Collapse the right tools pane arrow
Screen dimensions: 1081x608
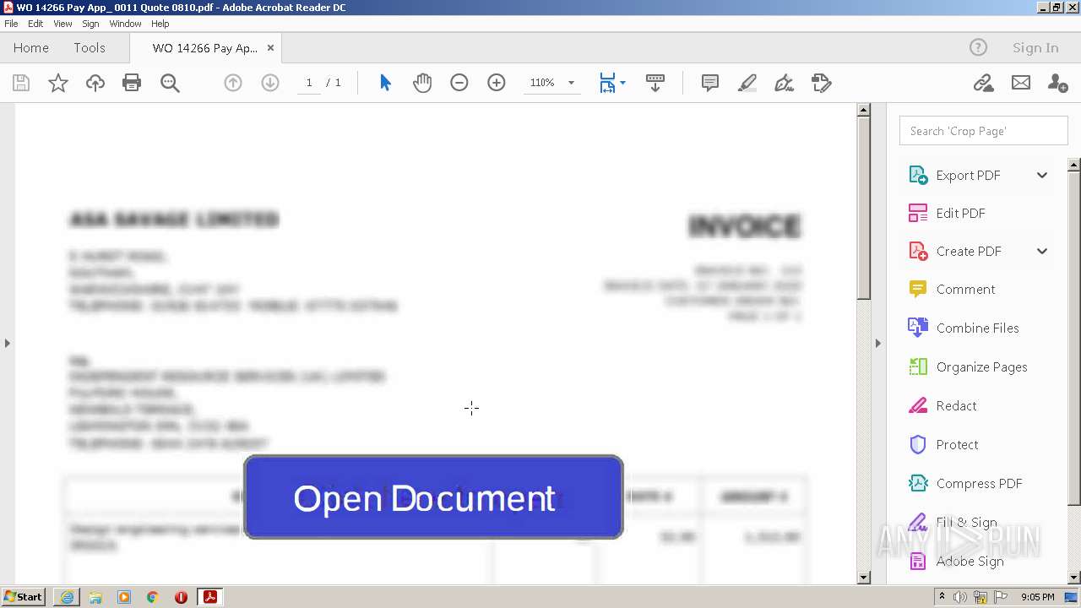[877, 343]
